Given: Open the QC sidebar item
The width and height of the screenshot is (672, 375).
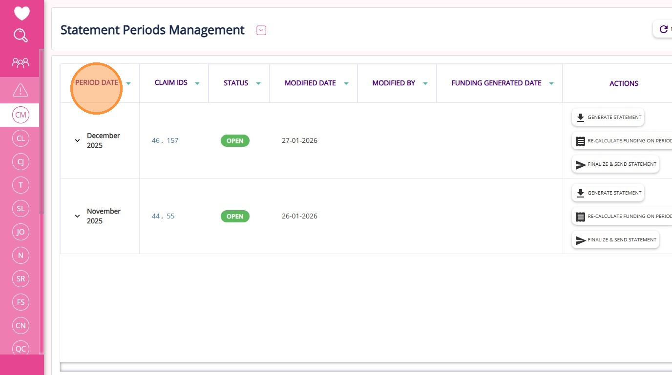Looking at the screenshot, I should (21, 347).
